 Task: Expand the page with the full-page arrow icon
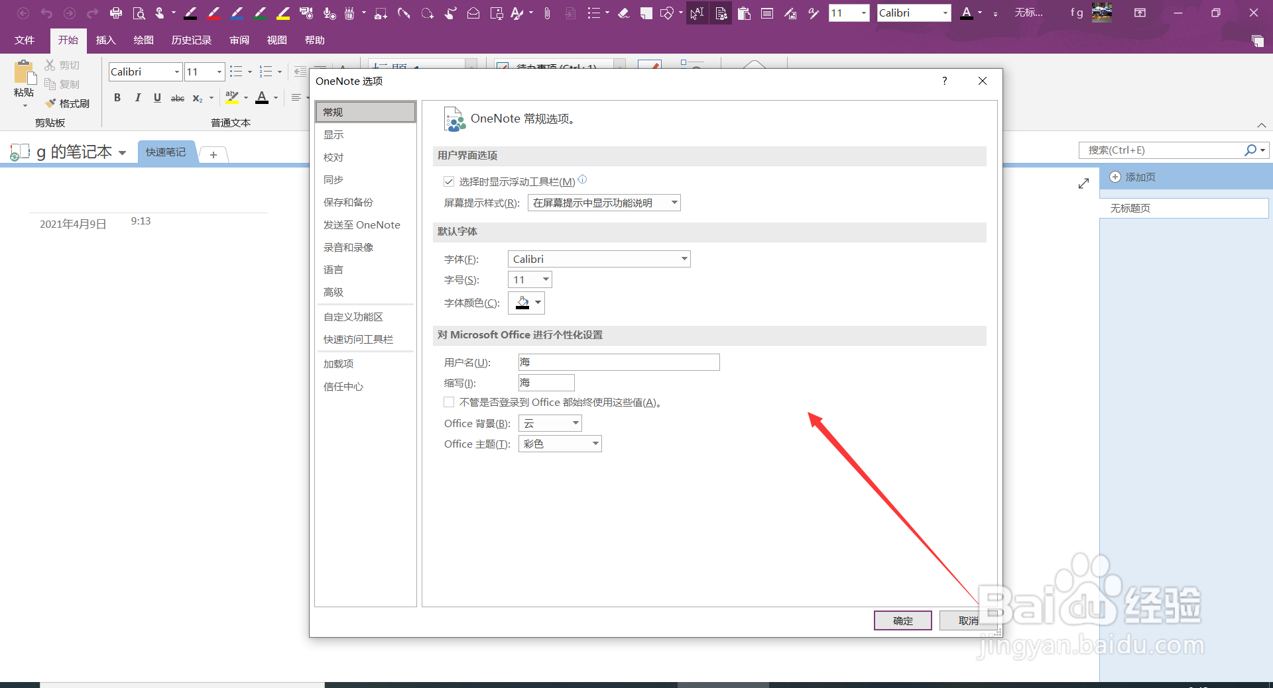[x=1083, y=183]
